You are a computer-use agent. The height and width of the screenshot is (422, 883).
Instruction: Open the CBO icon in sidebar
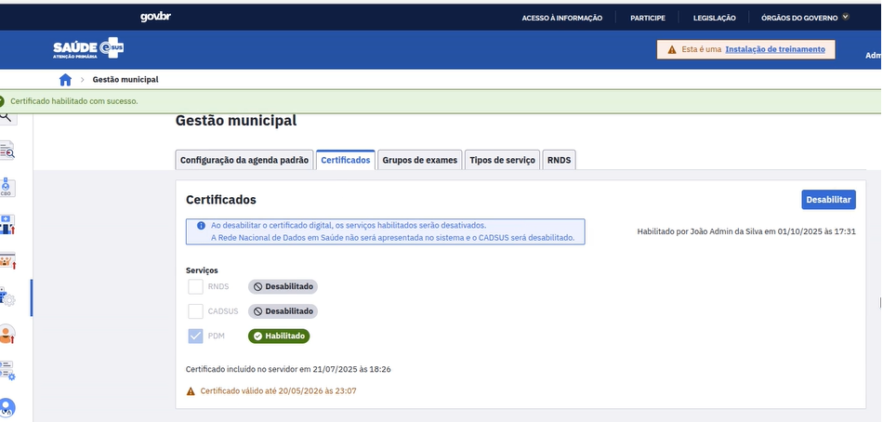7,187
